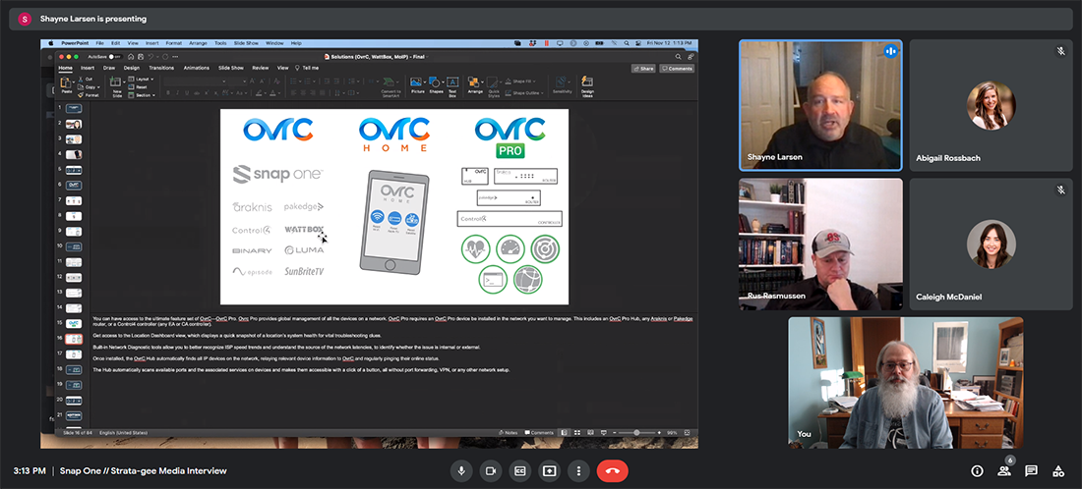Toggle the AutoSave switch in PowerPoint
This screenshot has width=1082, height=489.
115,57
